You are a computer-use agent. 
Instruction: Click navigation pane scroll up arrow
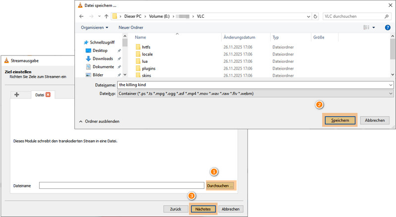click(x=125, y=36)
